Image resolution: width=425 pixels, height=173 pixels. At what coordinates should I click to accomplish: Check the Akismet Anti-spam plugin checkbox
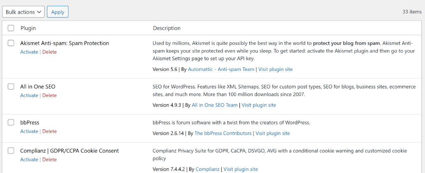(x=11, y=43)
